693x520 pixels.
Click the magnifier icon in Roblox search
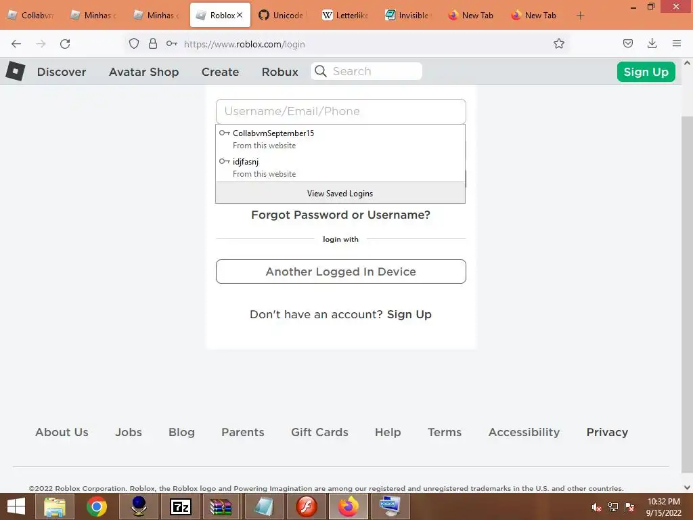(x=321, y=71)
